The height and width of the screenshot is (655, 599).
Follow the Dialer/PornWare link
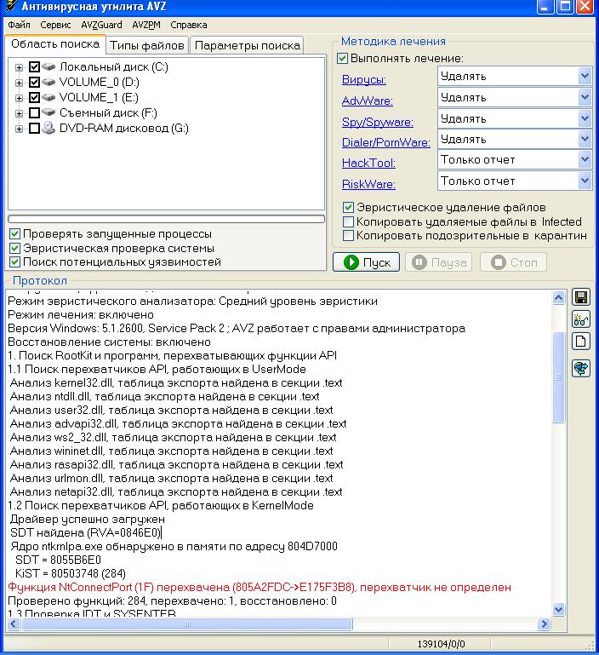(385, 142)
